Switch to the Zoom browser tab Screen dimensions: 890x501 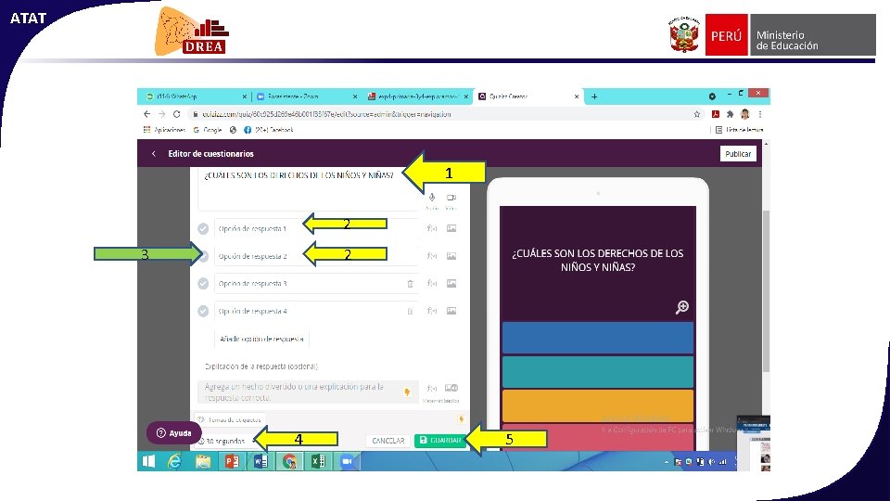(x=305, y=96)
